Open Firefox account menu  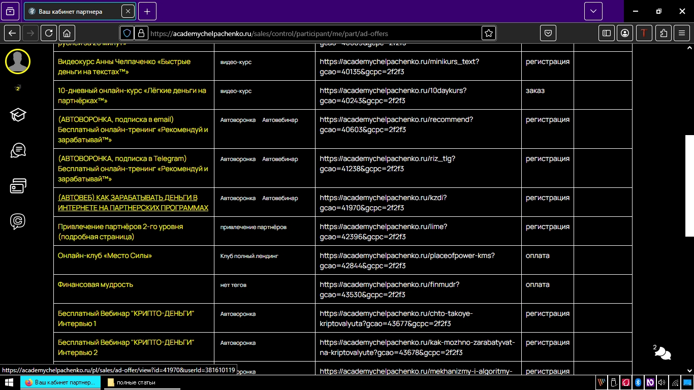(x=625, y=33)
